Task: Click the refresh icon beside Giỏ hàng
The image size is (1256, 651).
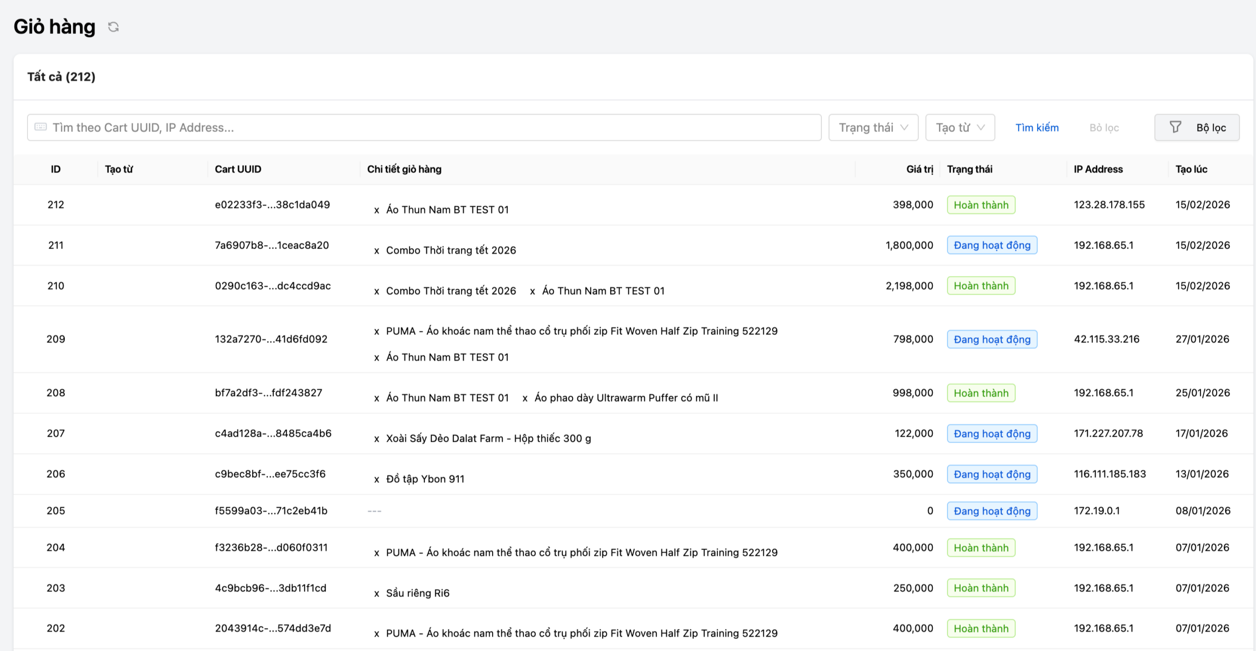Action: 113,27
